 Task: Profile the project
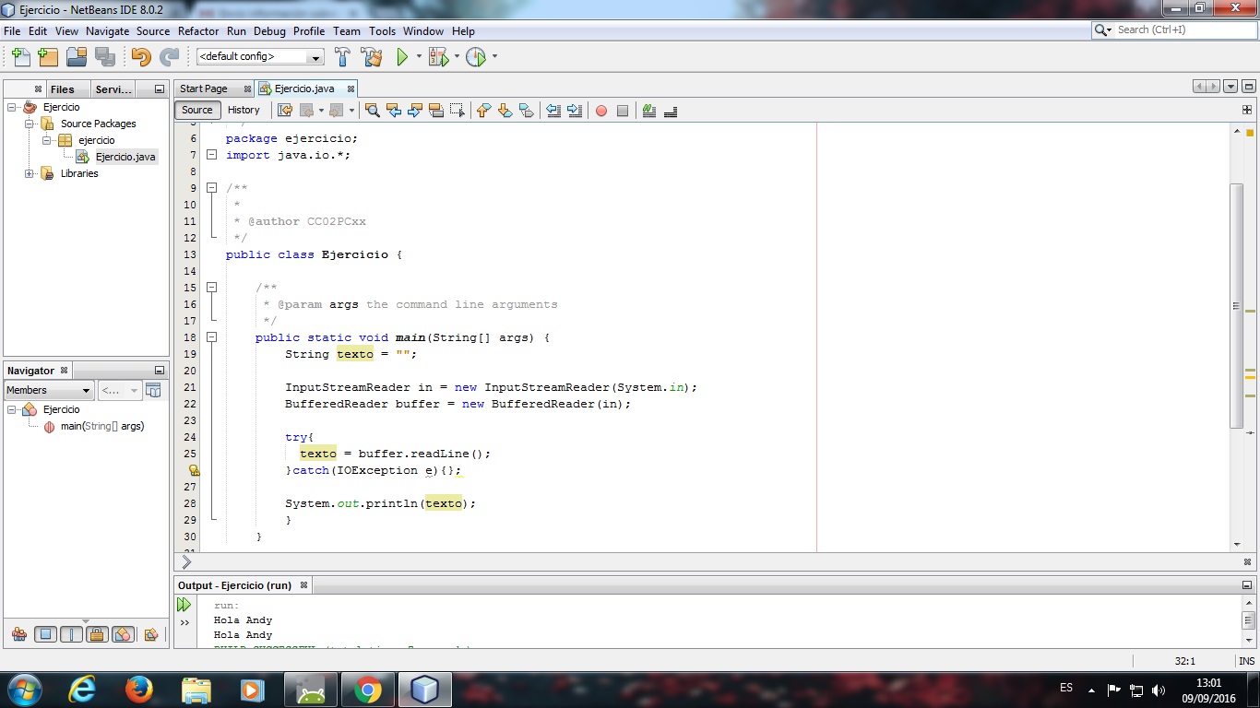pos(478,56)
